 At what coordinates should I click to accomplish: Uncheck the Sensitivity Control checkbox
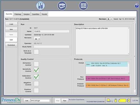click(36, 70)
